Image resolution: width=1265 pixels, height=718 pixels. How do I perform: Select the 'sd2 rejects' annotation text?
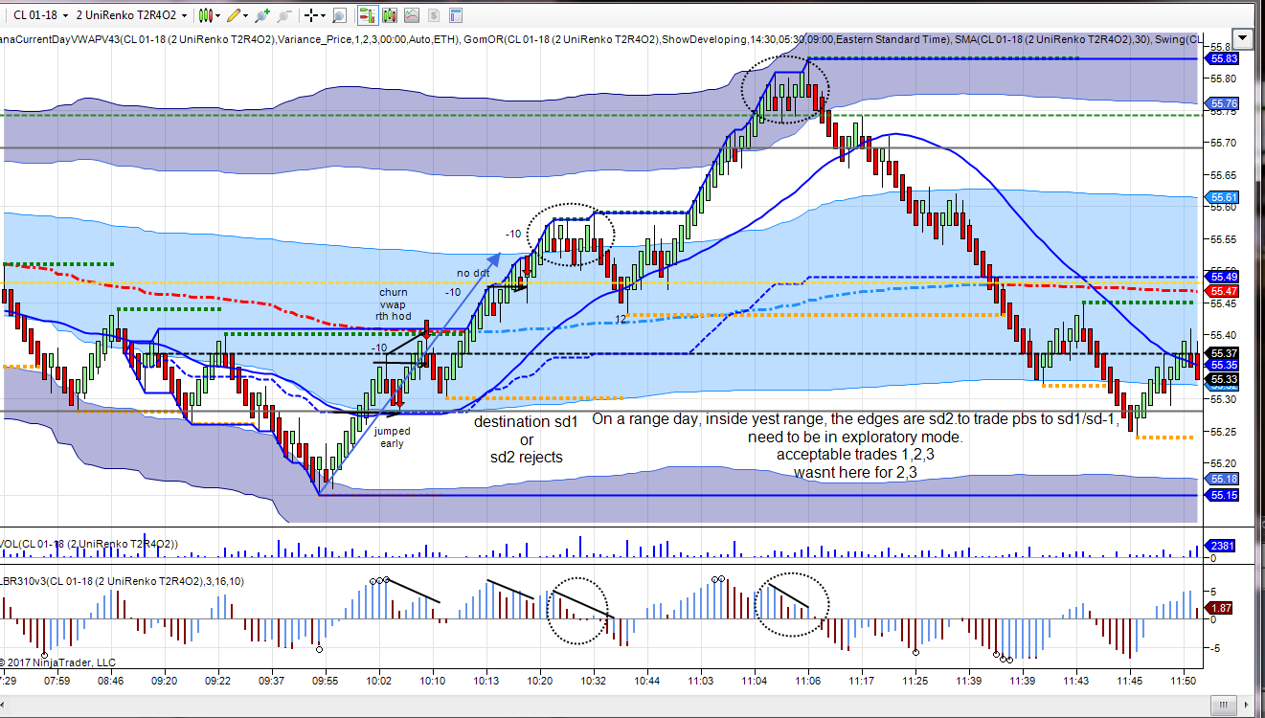[527, 458]
